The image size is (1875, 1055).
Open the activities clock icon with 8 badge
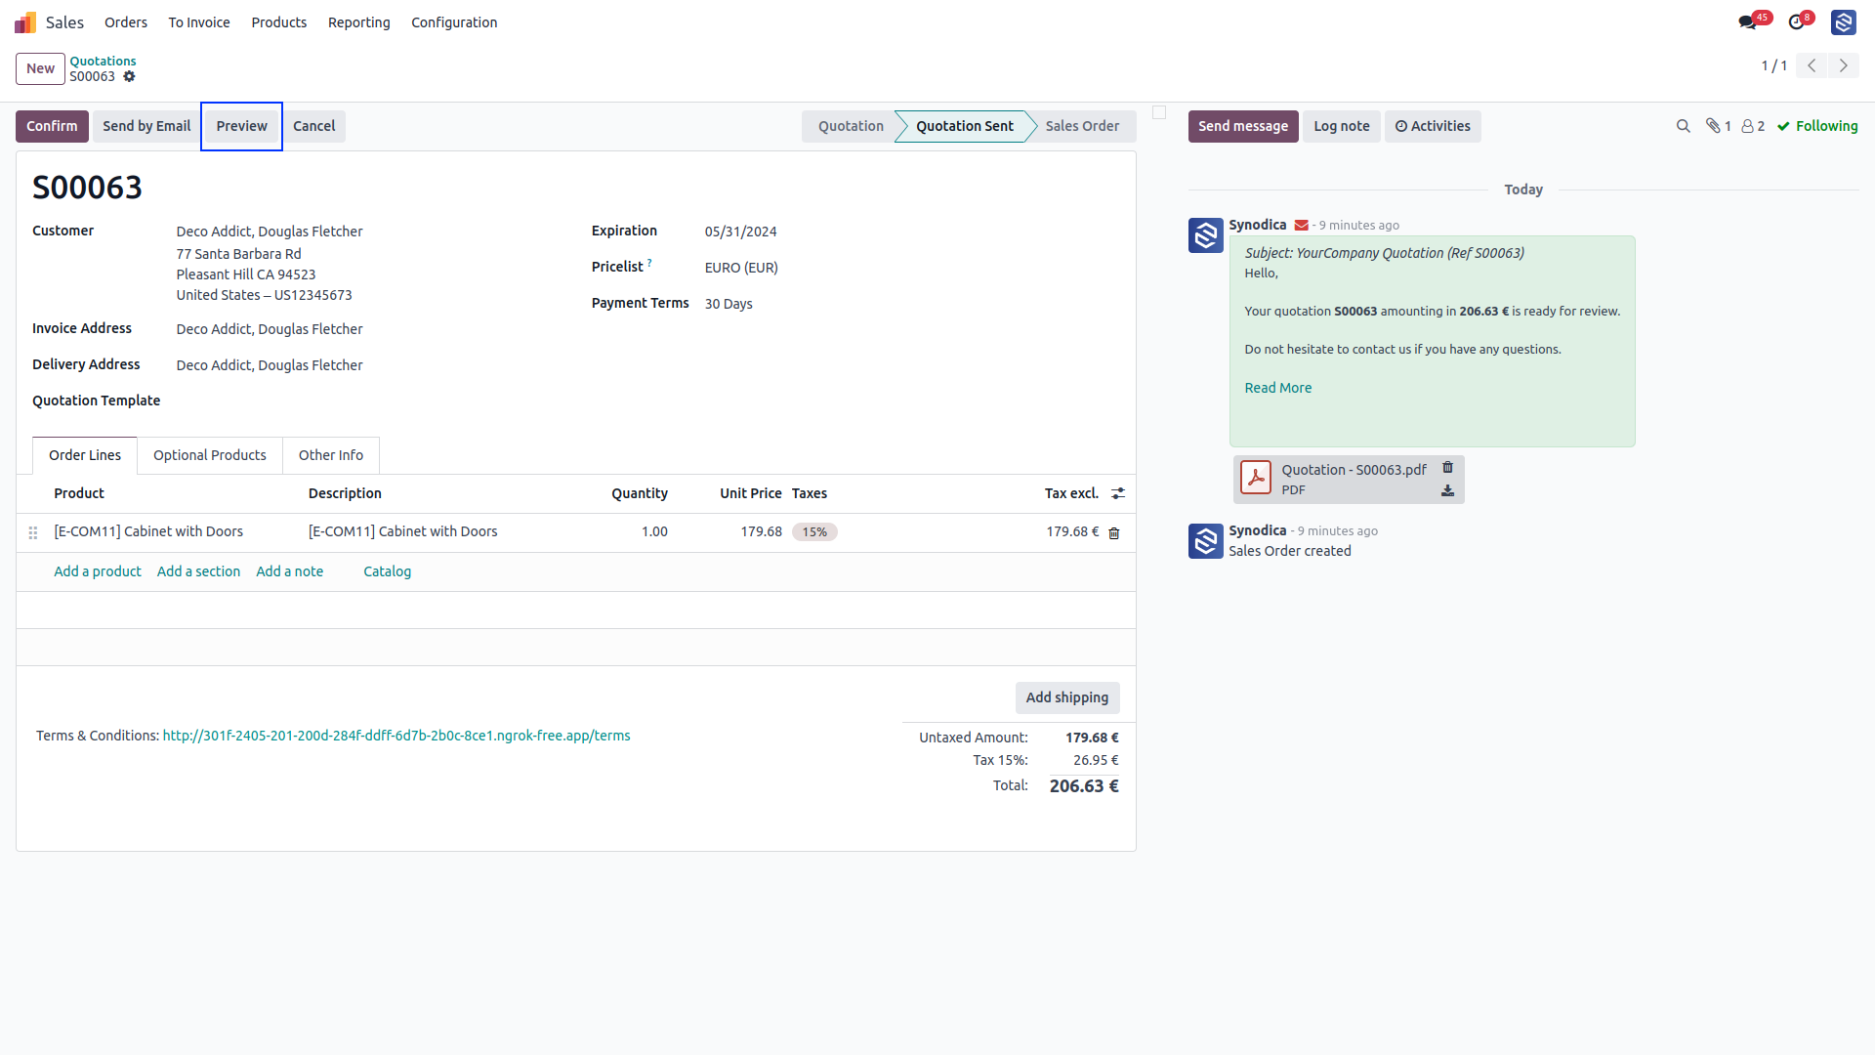point(1797,22)
